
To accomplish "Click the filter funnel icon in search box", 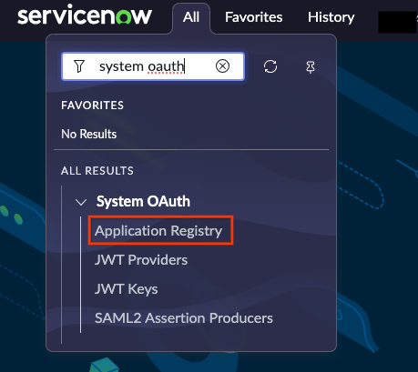I will click(x=79, y=66).
